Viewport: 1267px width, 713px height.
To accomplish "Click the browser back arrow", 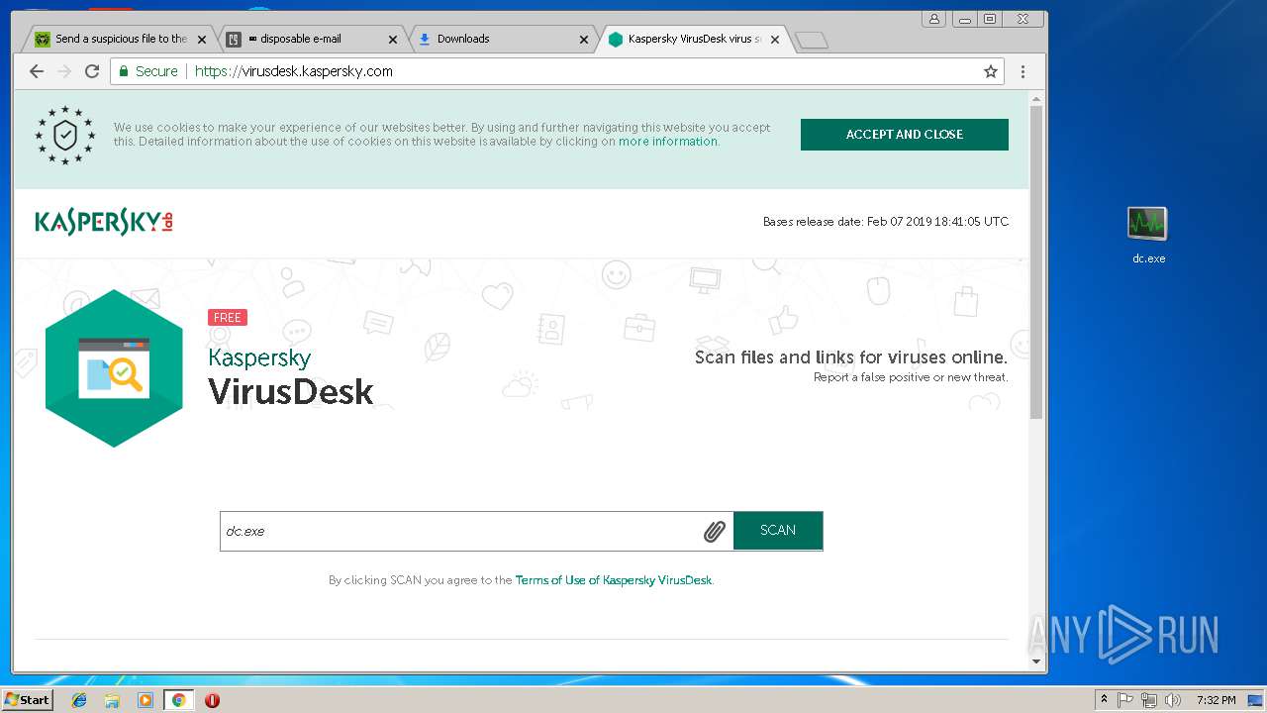I will [x=37, y=71].
